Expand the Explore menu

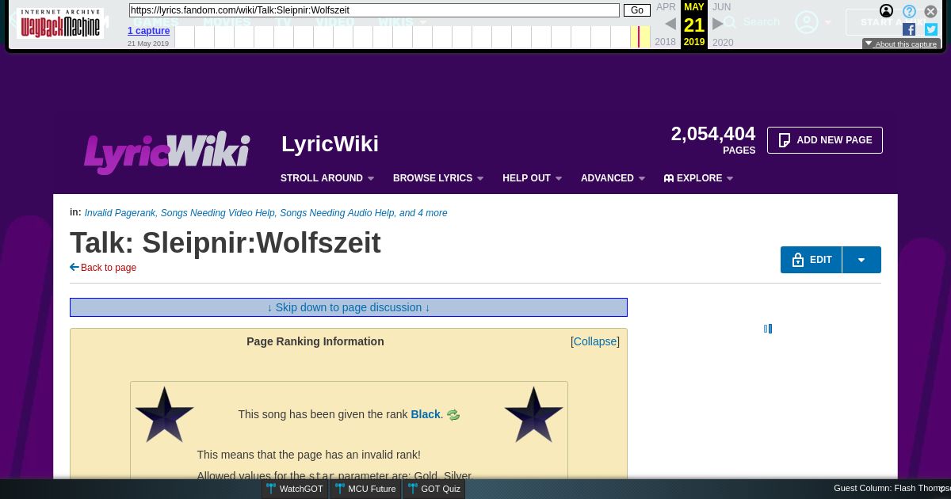click(x=698, y=178)
